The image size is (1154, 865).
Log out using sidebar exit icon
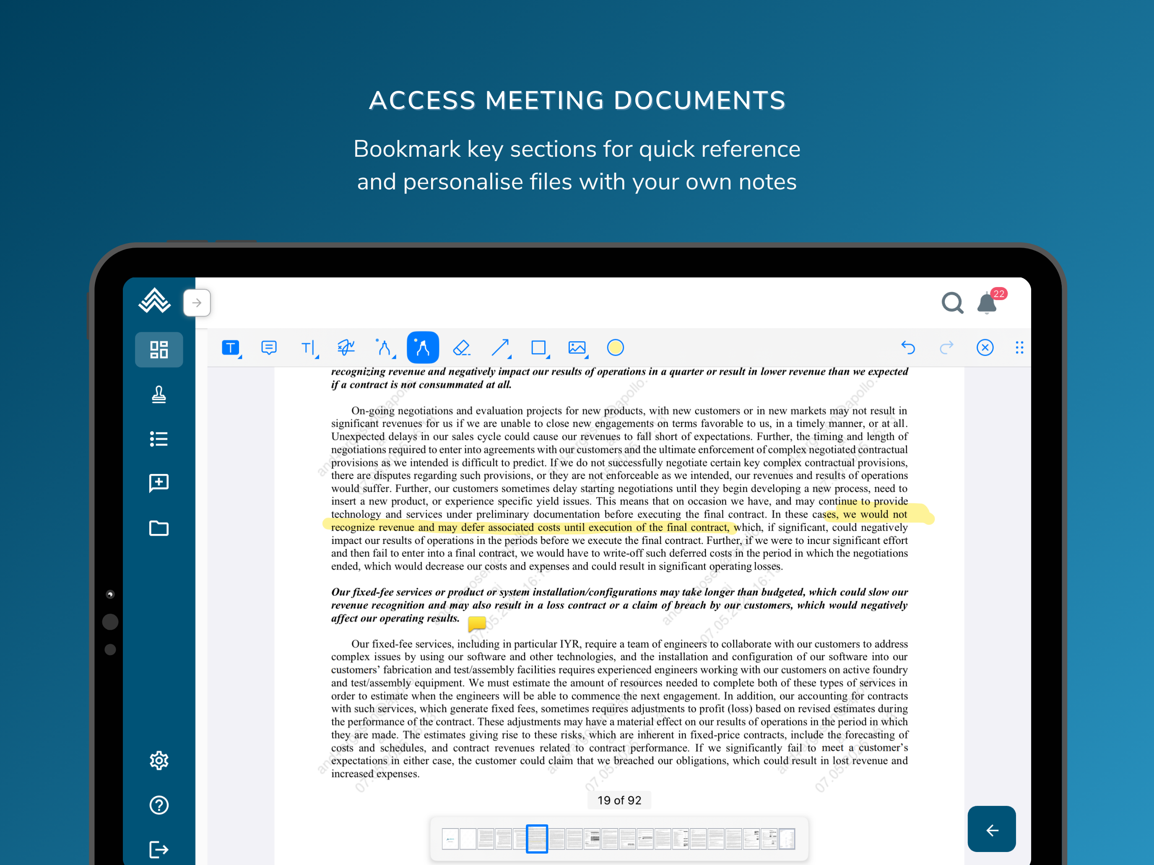[159, 849]
